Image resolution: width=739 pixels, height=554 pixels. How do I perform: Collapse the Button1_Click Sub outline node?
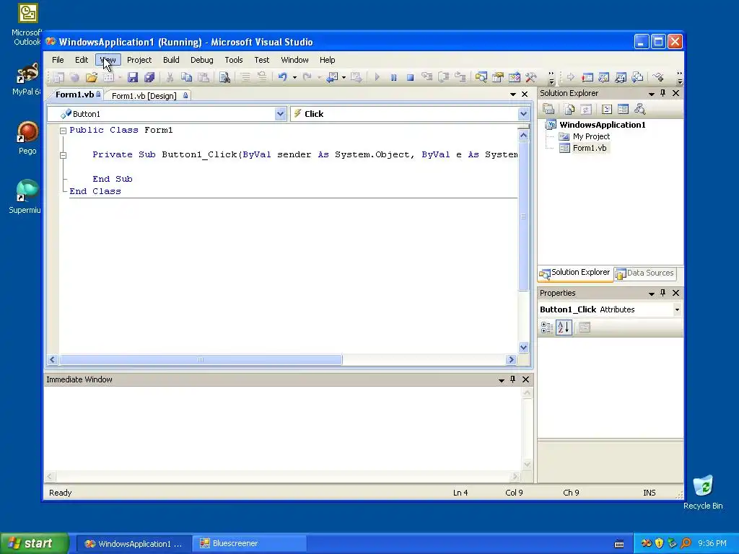(64, 156)
